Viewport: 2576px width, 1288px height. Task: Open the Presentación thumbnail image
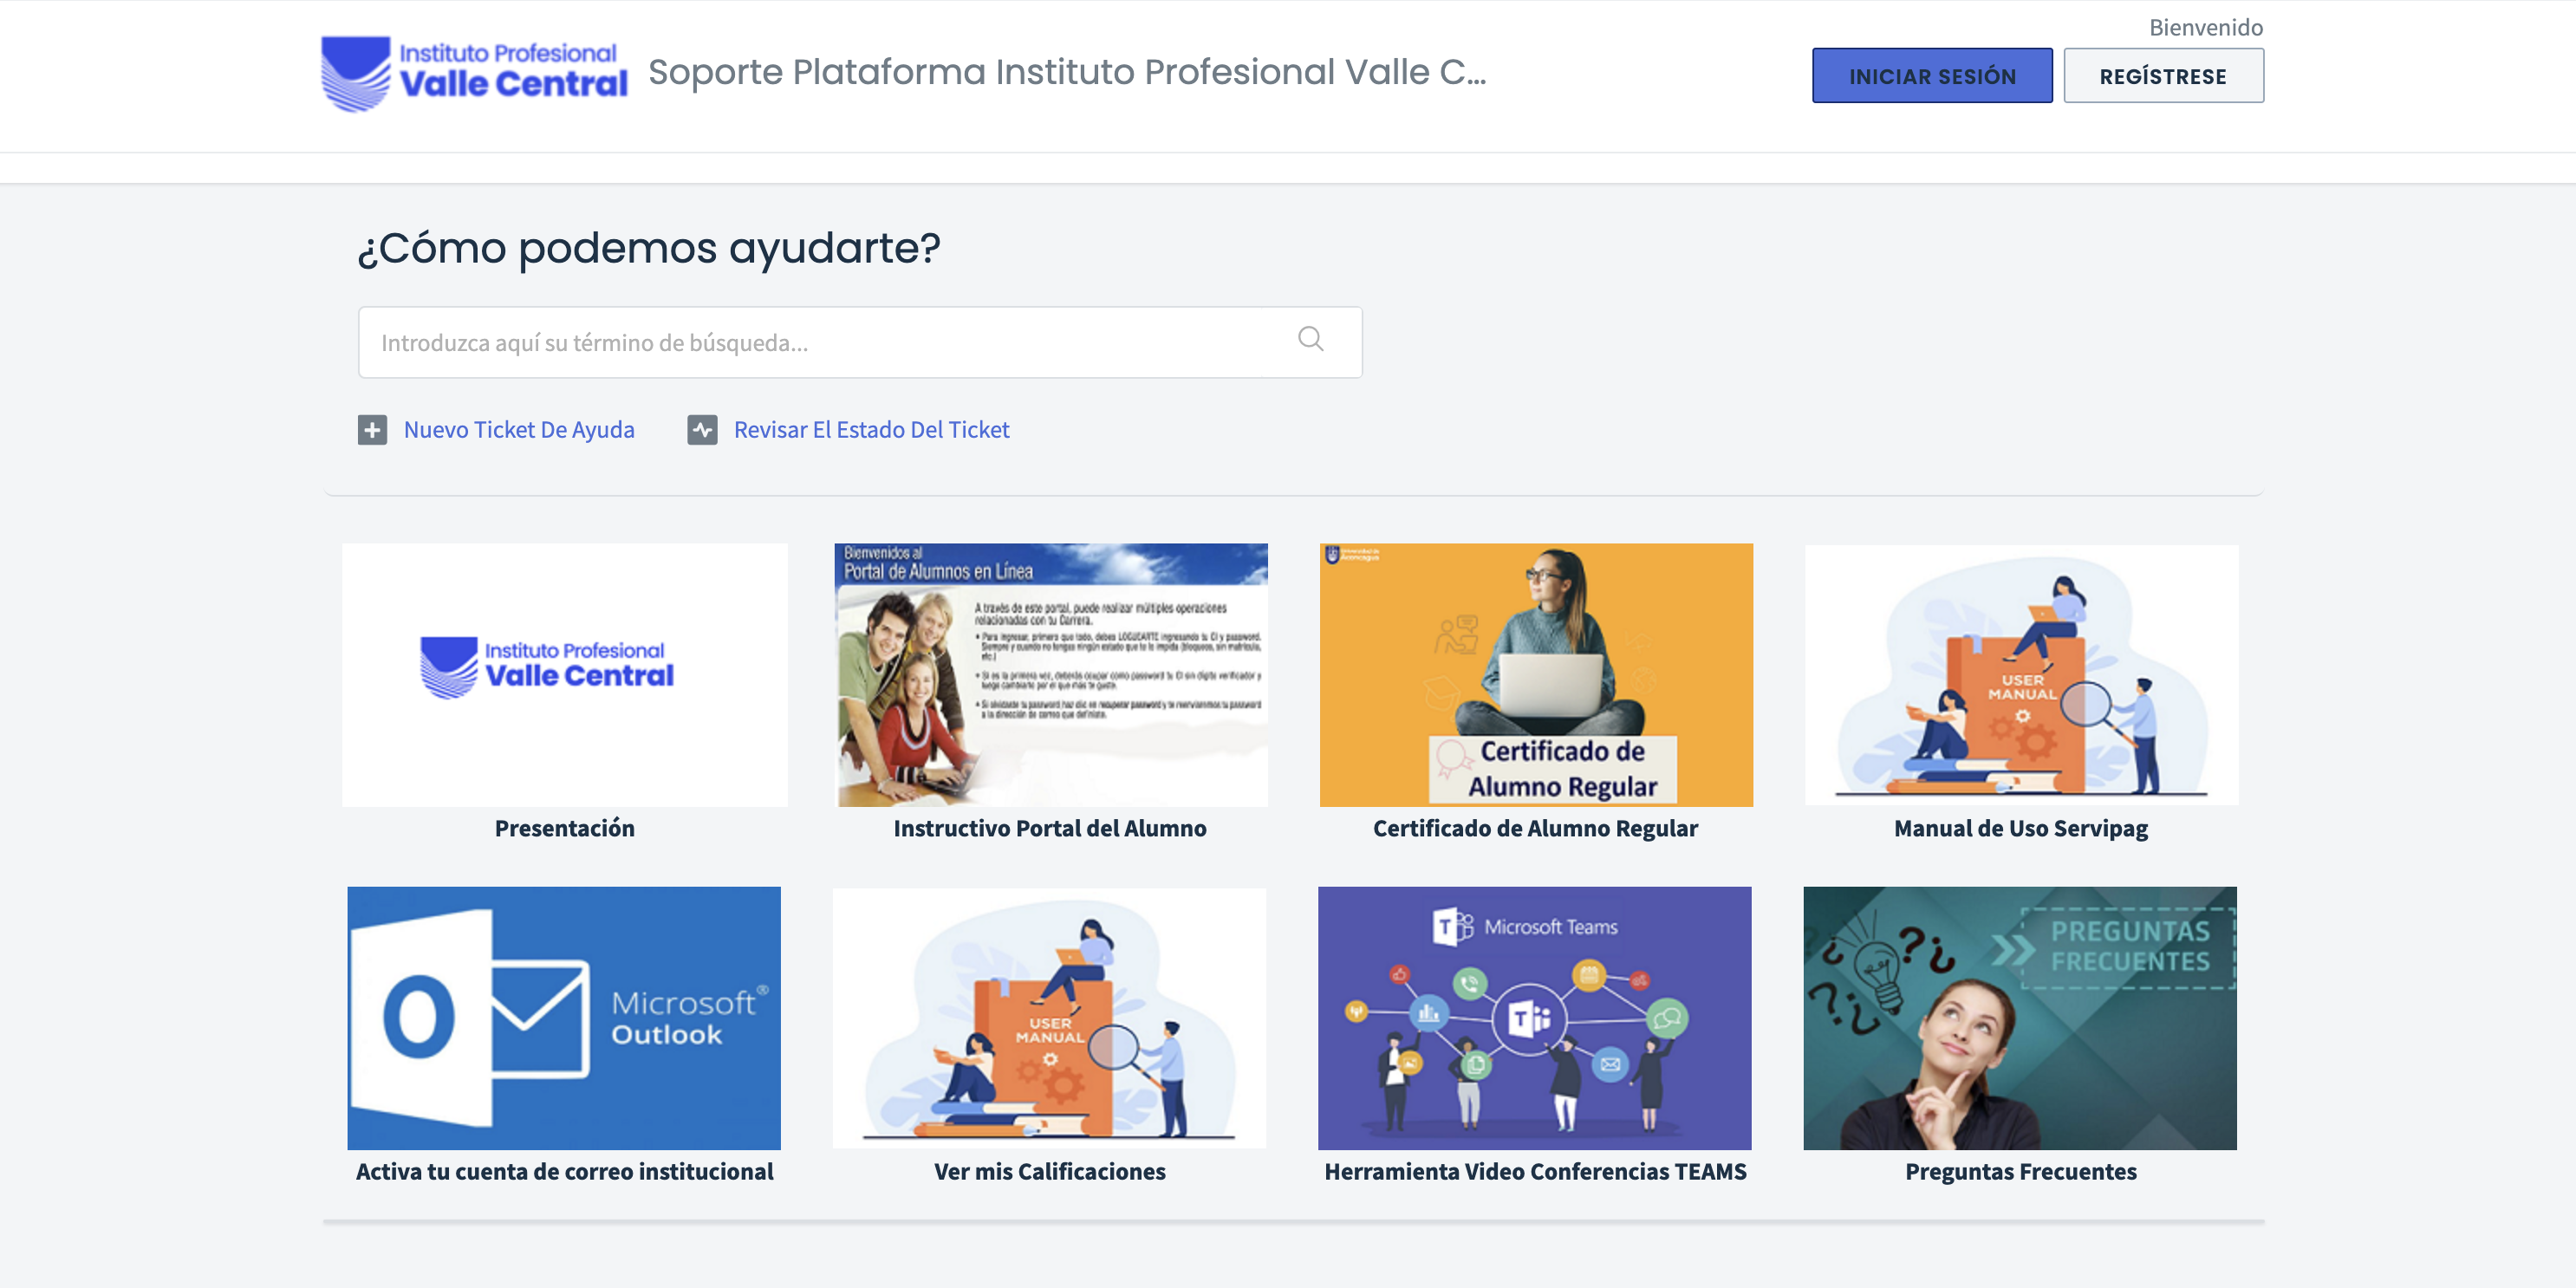(564, 675)
